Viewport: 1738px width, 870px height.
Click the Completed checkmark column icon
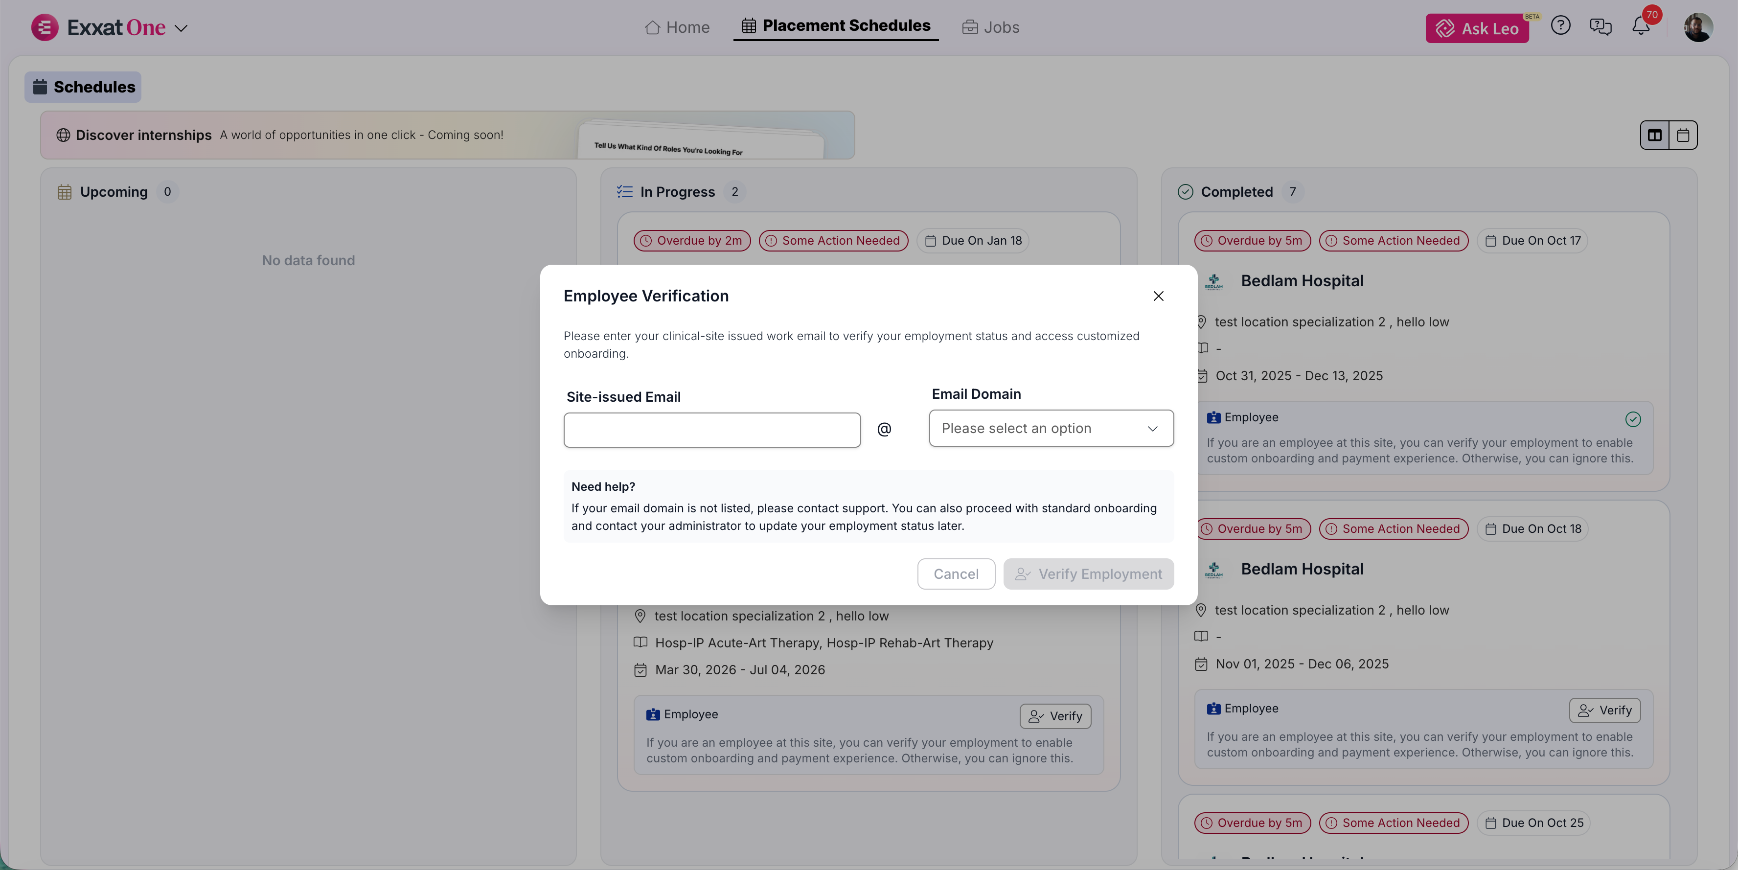tap(1185, 192)
